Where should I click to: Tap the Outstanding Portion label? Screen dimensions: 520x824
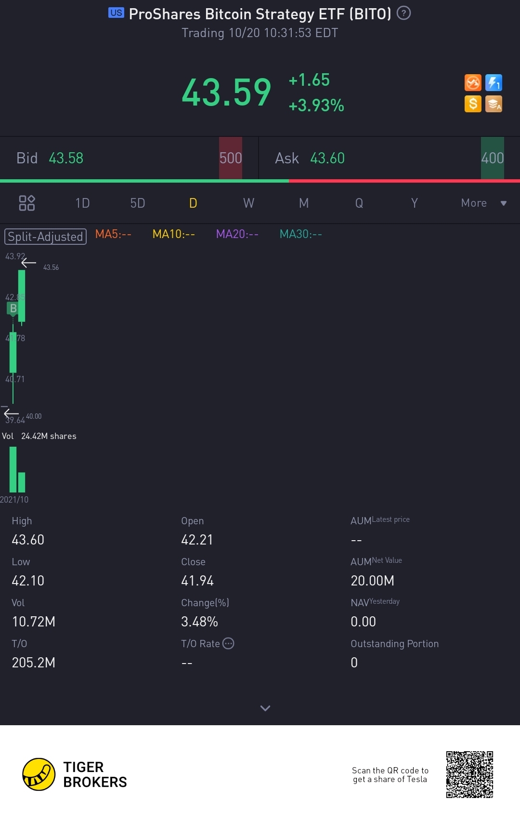click(394, 644)
